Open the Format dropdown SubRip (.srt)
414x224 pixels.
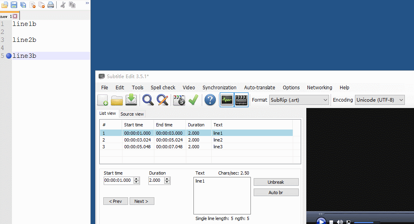point(299,100)
